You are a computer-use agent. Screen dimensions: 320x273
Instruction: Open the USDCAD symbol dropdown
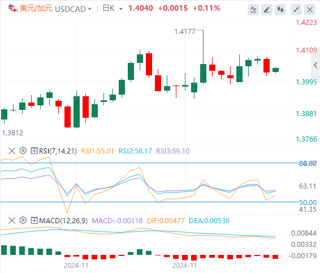73,9
